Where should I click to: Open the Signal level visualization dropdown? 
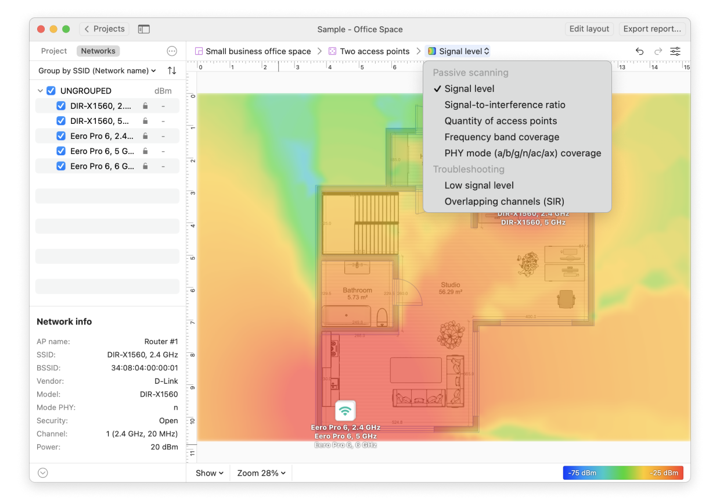coord(458,51)
